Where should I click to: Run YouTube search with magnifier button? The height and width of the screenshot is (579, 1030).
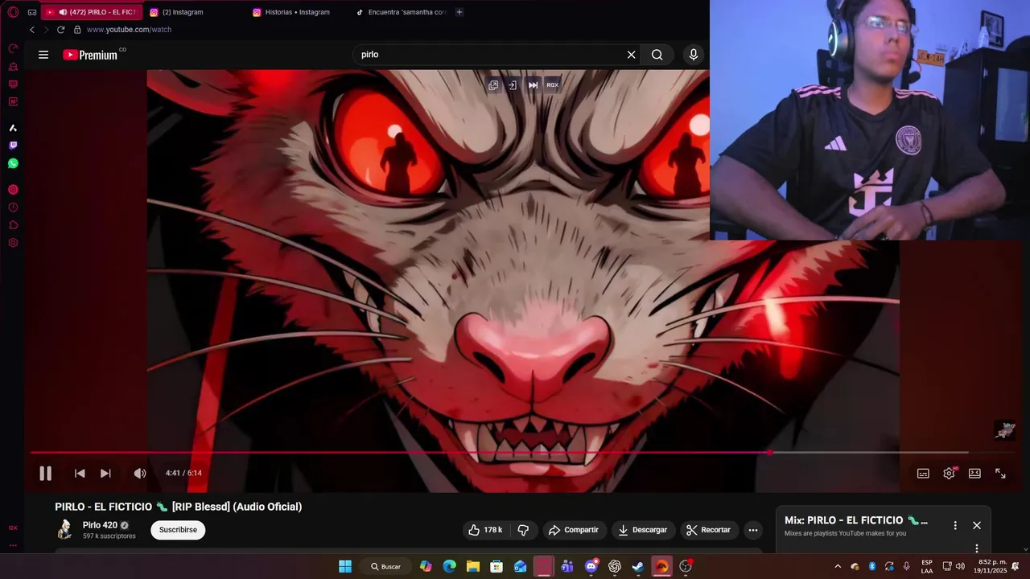point(657,55)
